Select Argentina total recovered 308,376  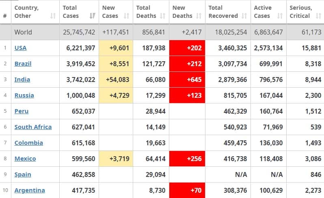[x=235, y=190]
